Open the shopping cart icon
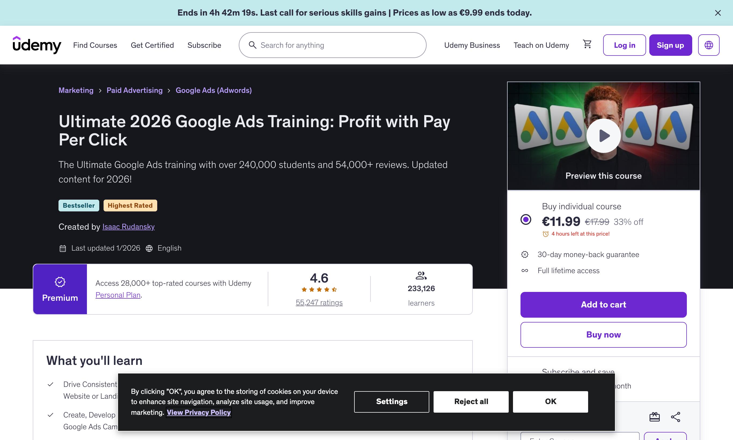The image size is (733, 440). coord(587,44)
